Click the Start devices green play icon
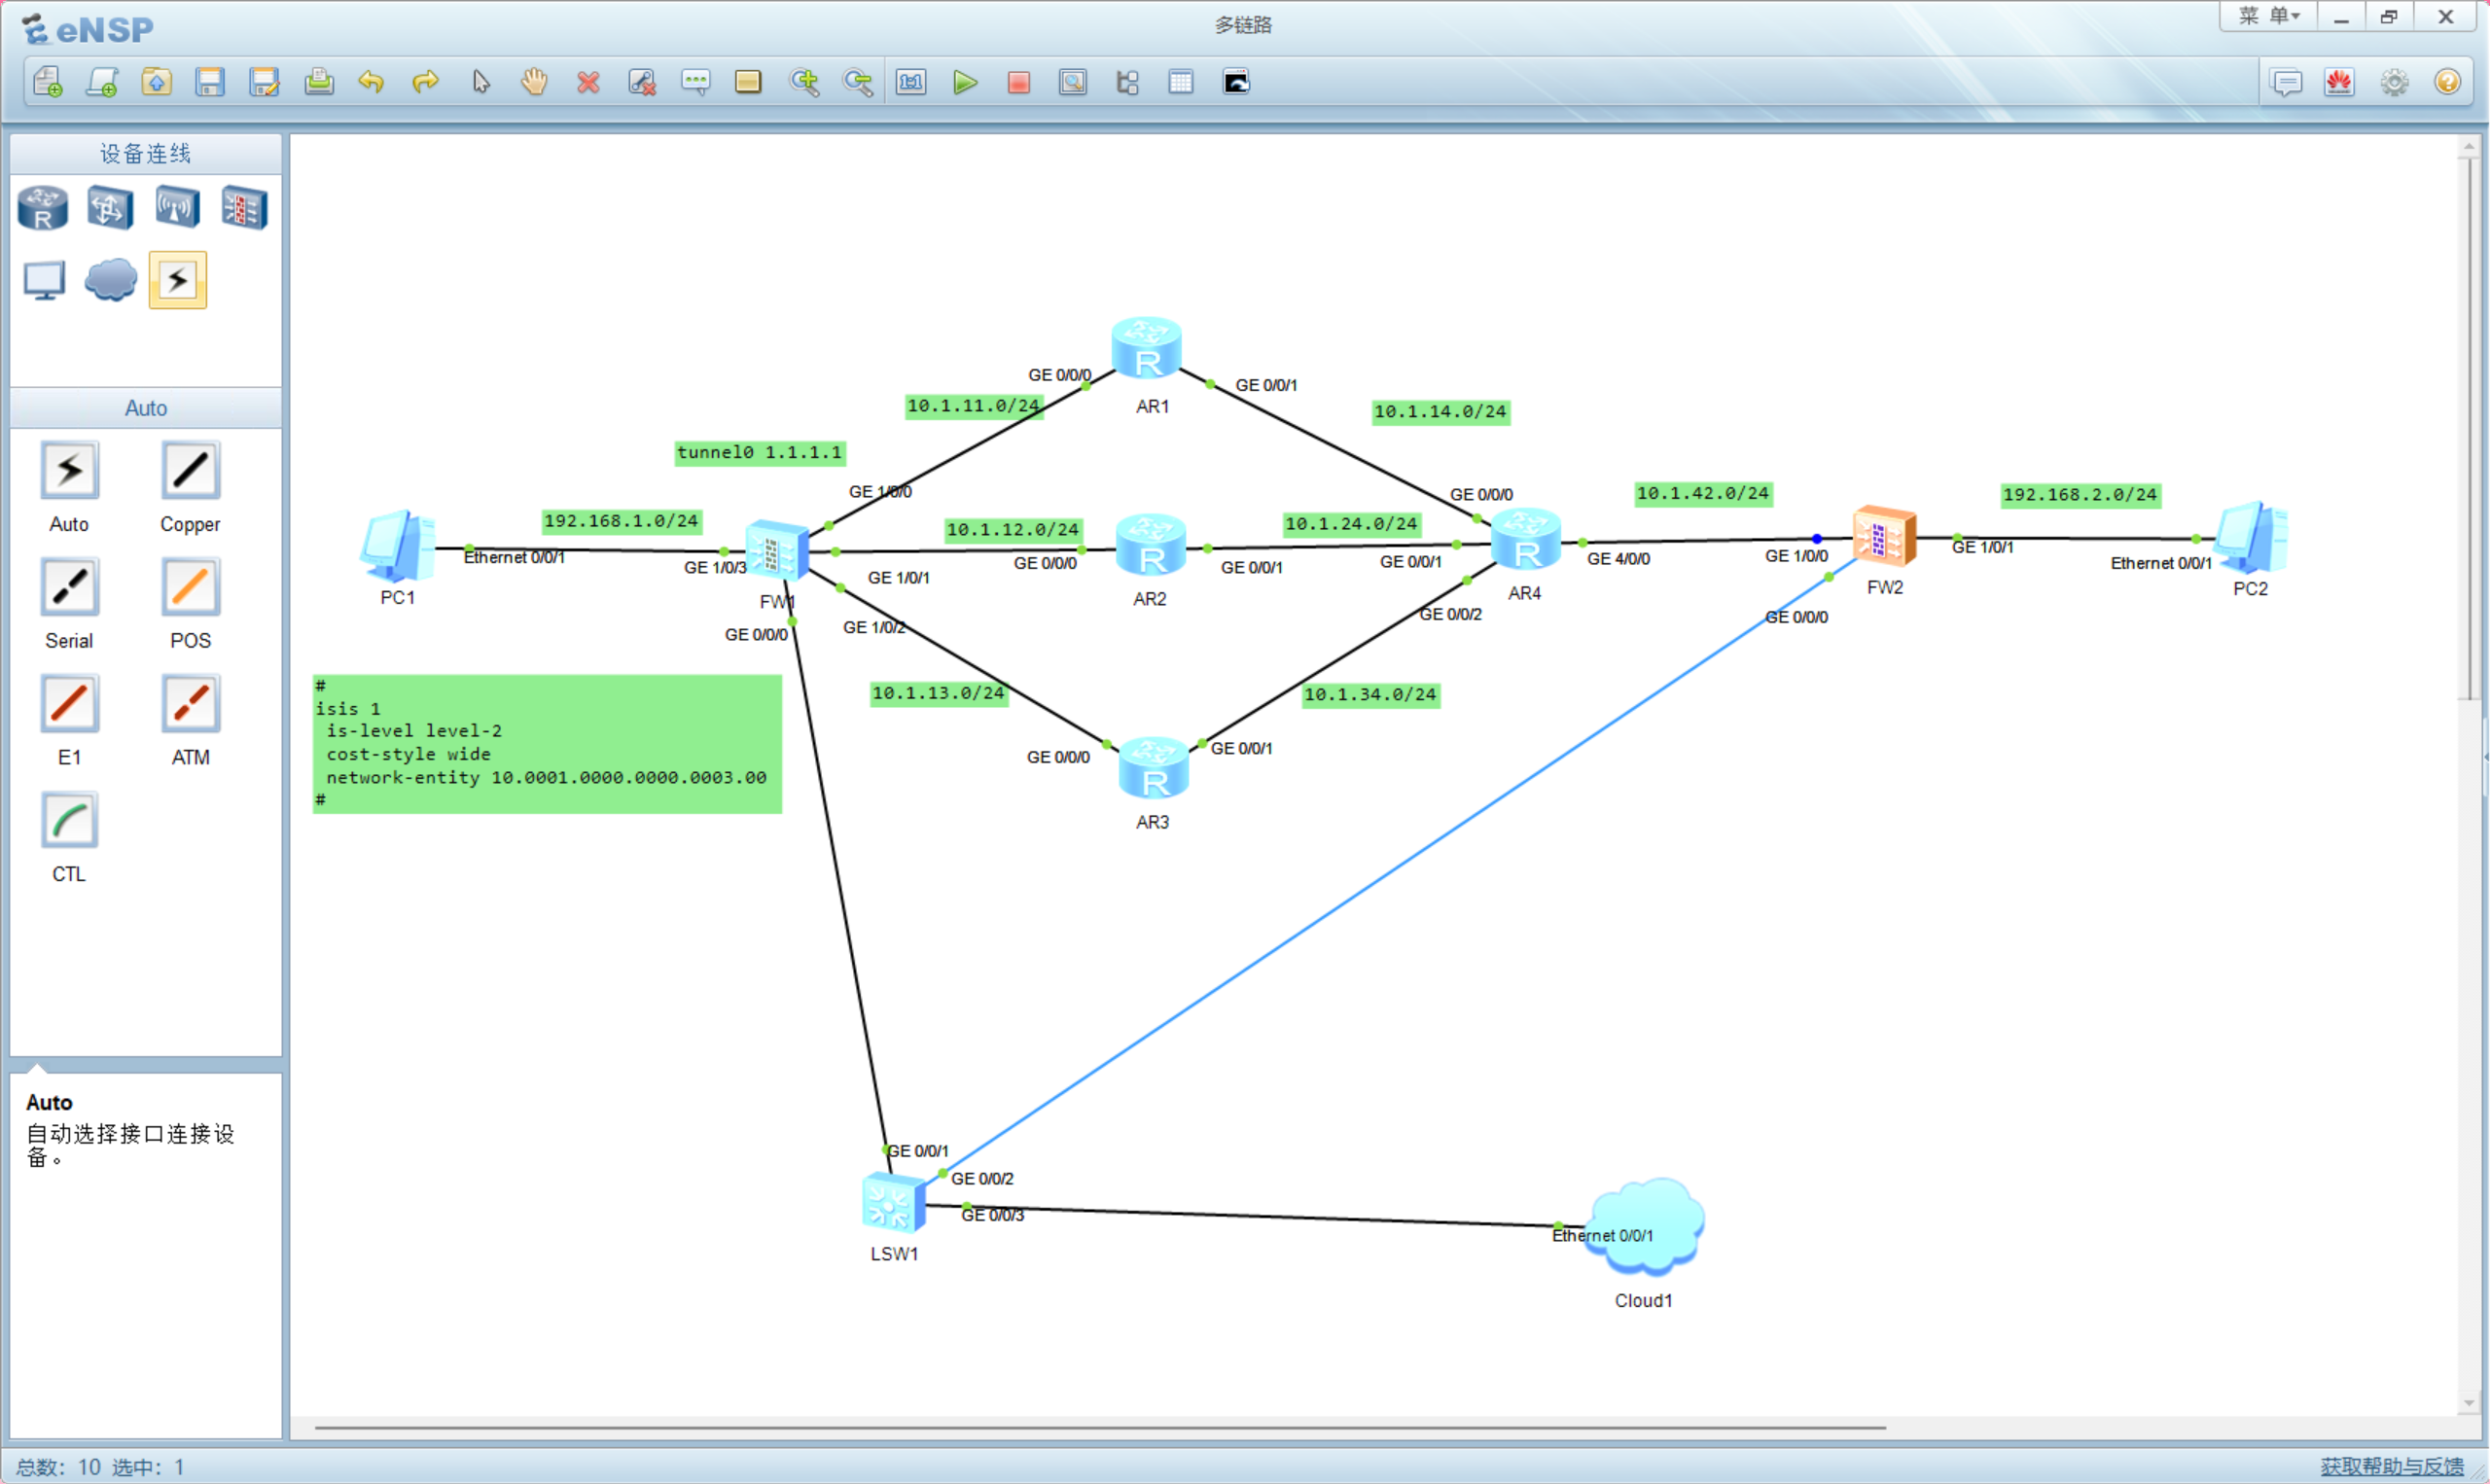This screenshot has height=1484, width=2490. pos(964,82)
